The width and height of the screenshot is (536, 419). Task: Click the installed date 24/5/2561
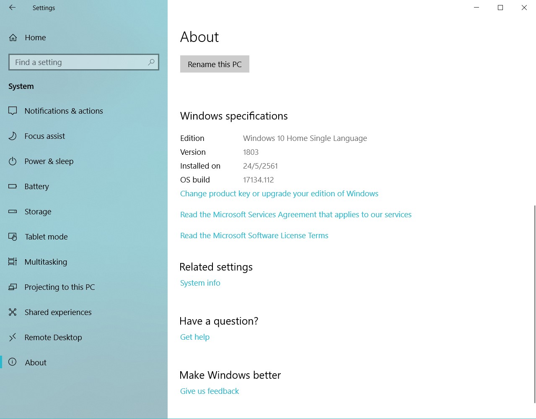(x=260, y=166)
